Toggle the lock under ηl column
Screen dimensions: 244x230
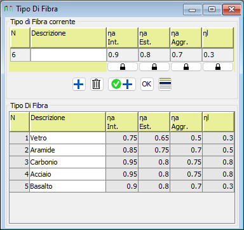tap(218, 67)
